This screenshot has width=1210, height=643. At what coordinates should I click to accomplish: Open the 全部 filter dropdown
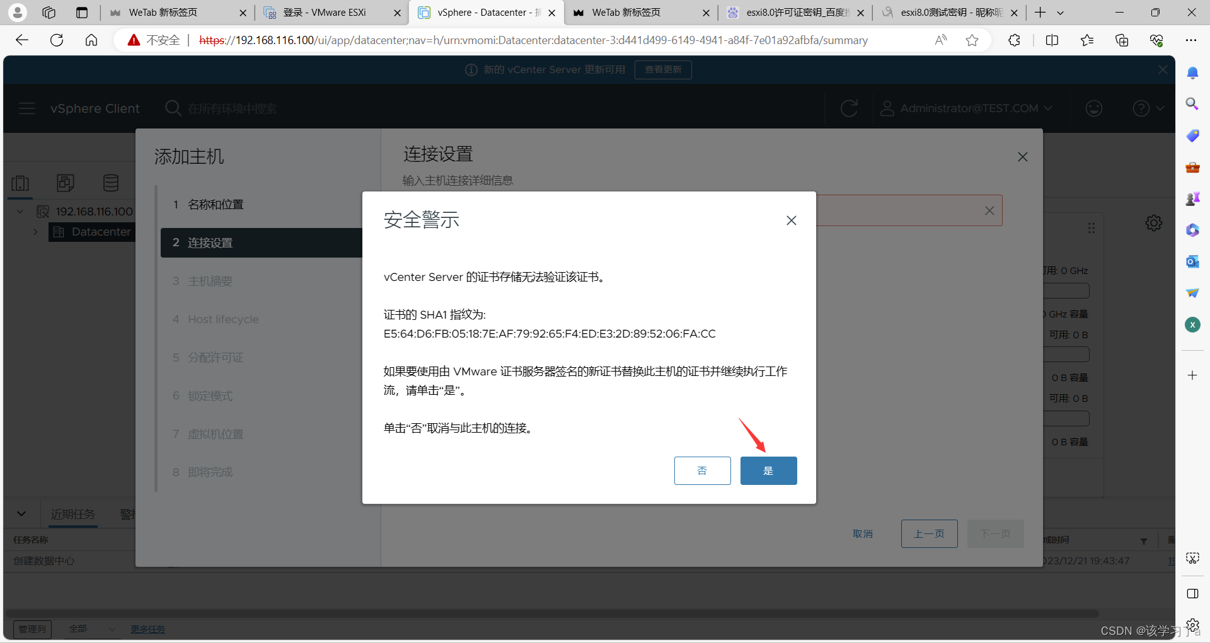(93, 629)
